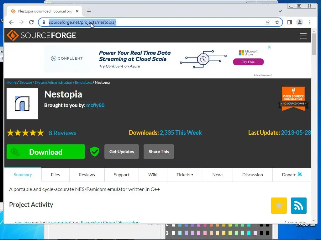Open the 8 Reviews link
The height and width of the screenshot is (240, 321).
(62, 133)
